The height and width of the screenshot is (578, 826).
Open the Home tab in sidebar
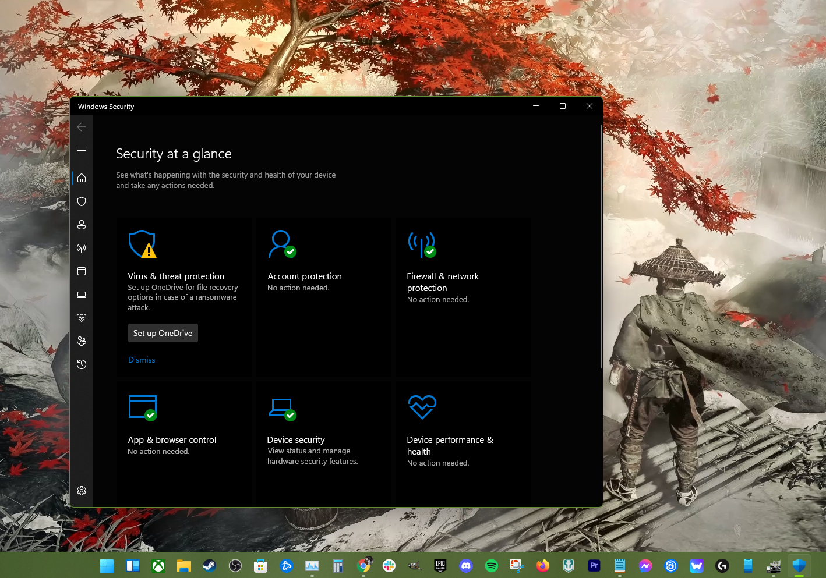tap(82, 178)
